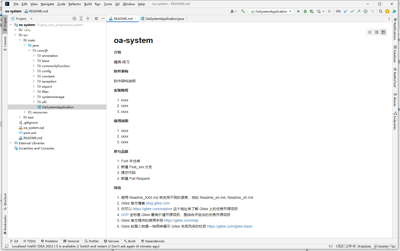Click the oa-system breadcrumb in navigation bar
The image size is (400, 251).
pyautogui.click(x=13, y=11)
